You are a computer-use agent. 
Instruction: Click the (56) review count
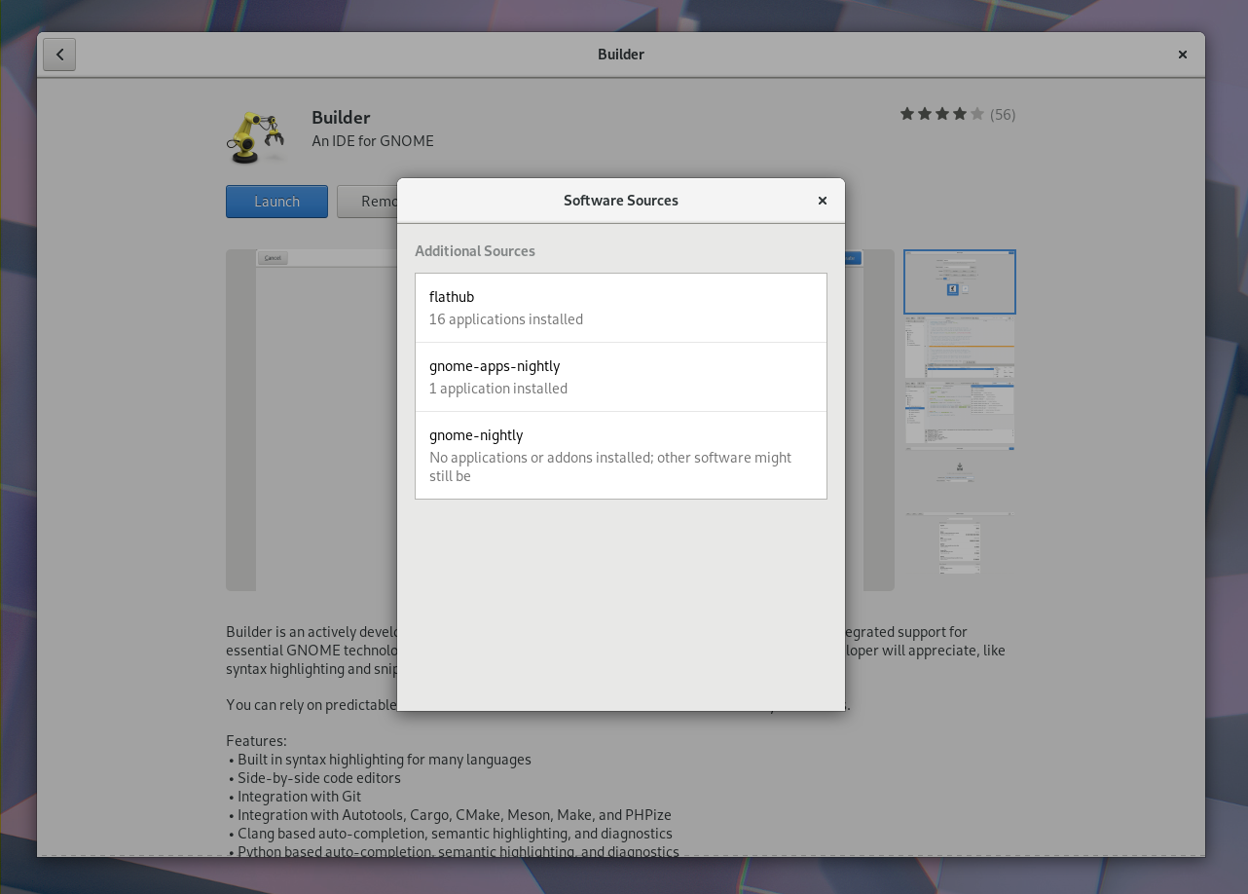click(1003, 115)
